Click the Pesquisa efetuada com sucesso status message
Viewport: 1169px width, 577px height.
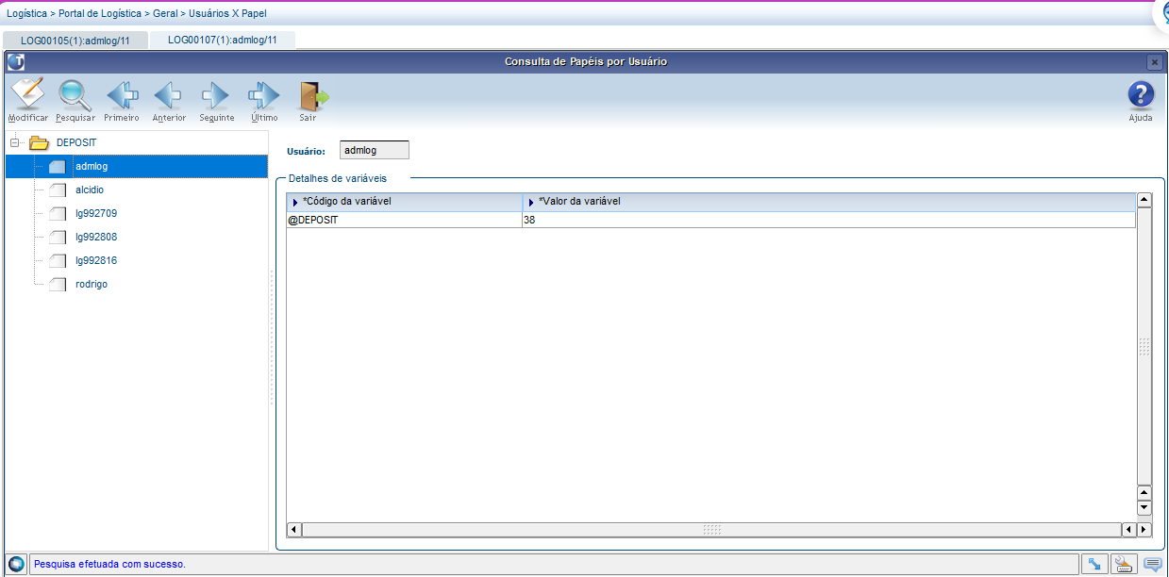click(109, 564)
